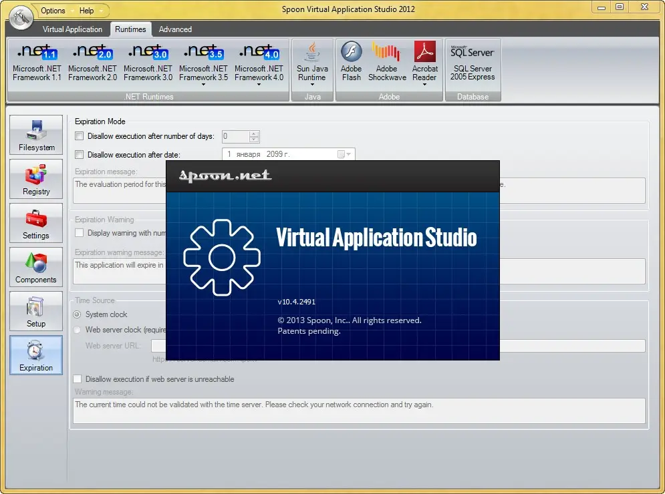
Task: Switch to the Runtimes tab
Action: coord(130,29)
